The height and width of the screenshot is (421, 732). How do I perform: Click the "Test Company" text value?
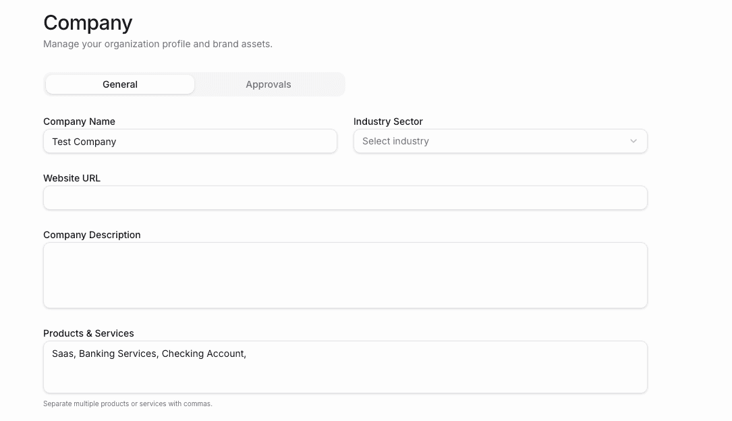[x=84, y=142]
